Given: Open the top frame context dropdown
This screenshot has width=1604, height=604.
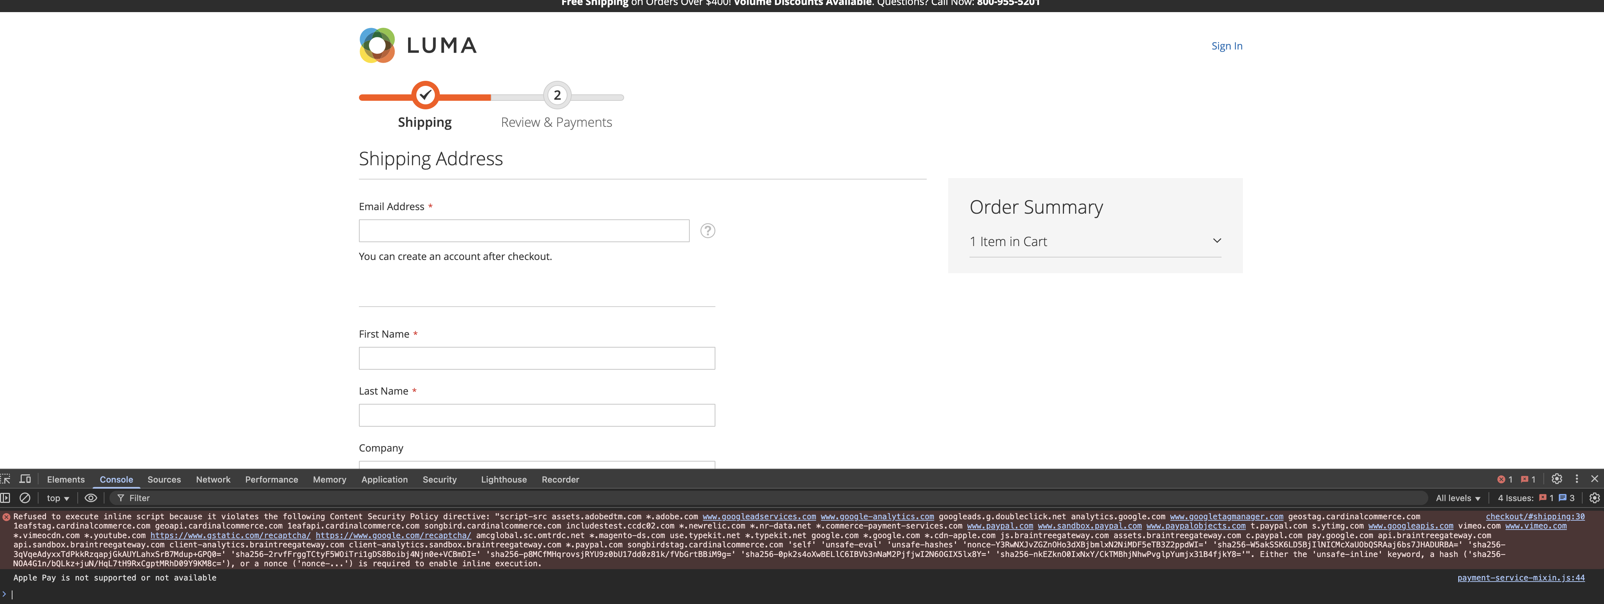Looking at the screenshot, I should tap(56, 498).
